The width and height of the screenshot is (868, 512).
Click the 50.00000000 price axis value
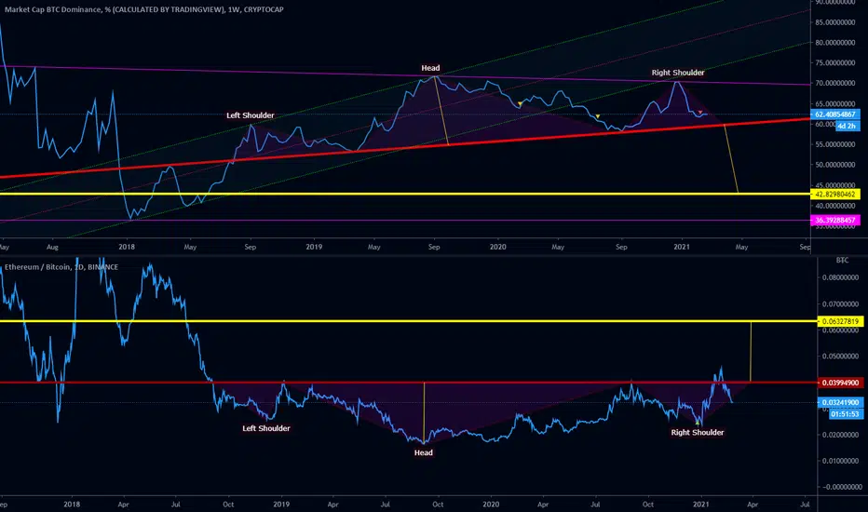[x=835, y=165]
